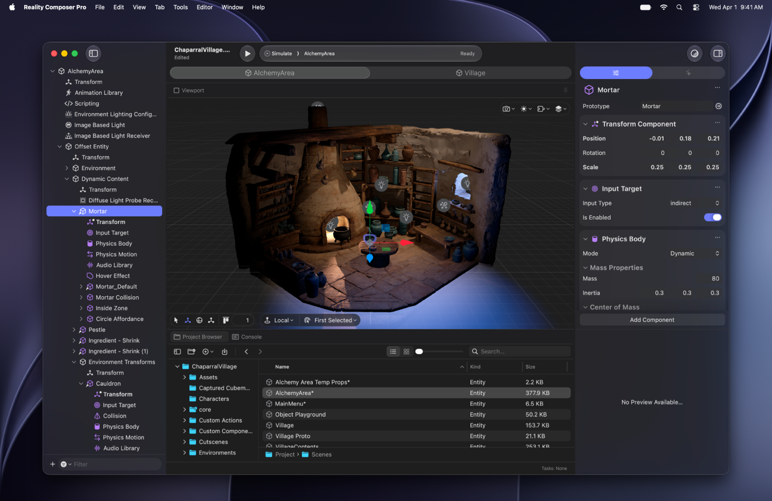The height and width of the screenshot is (501, 772).
Task: Change the Input Type indirect dropdown
Action: (x=694, y=203)
